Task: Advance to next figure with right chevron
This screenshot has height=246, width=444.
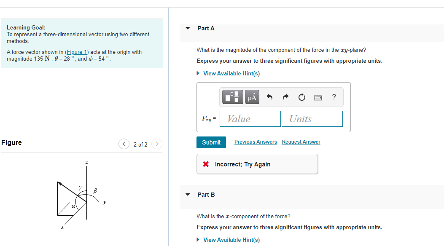Action: pyautogui.click(x=156, y=144)
